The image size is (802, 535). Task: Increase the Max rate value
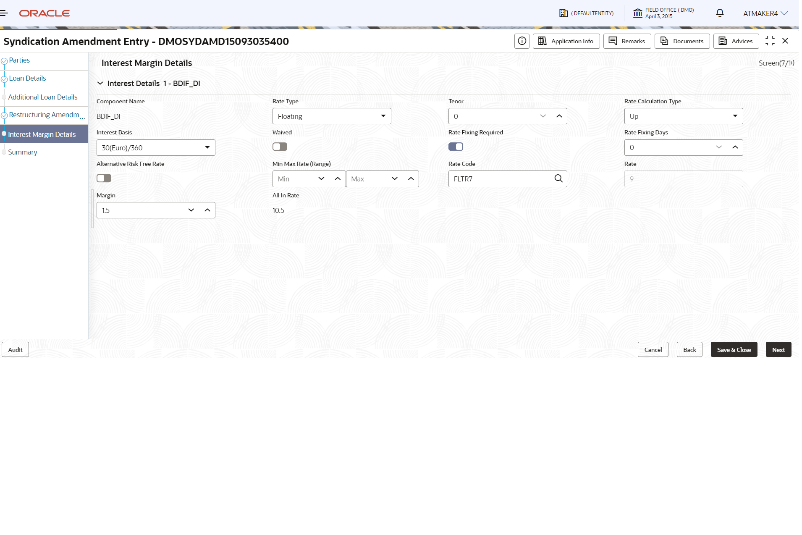pyautogui.click(x=411, y=179)
